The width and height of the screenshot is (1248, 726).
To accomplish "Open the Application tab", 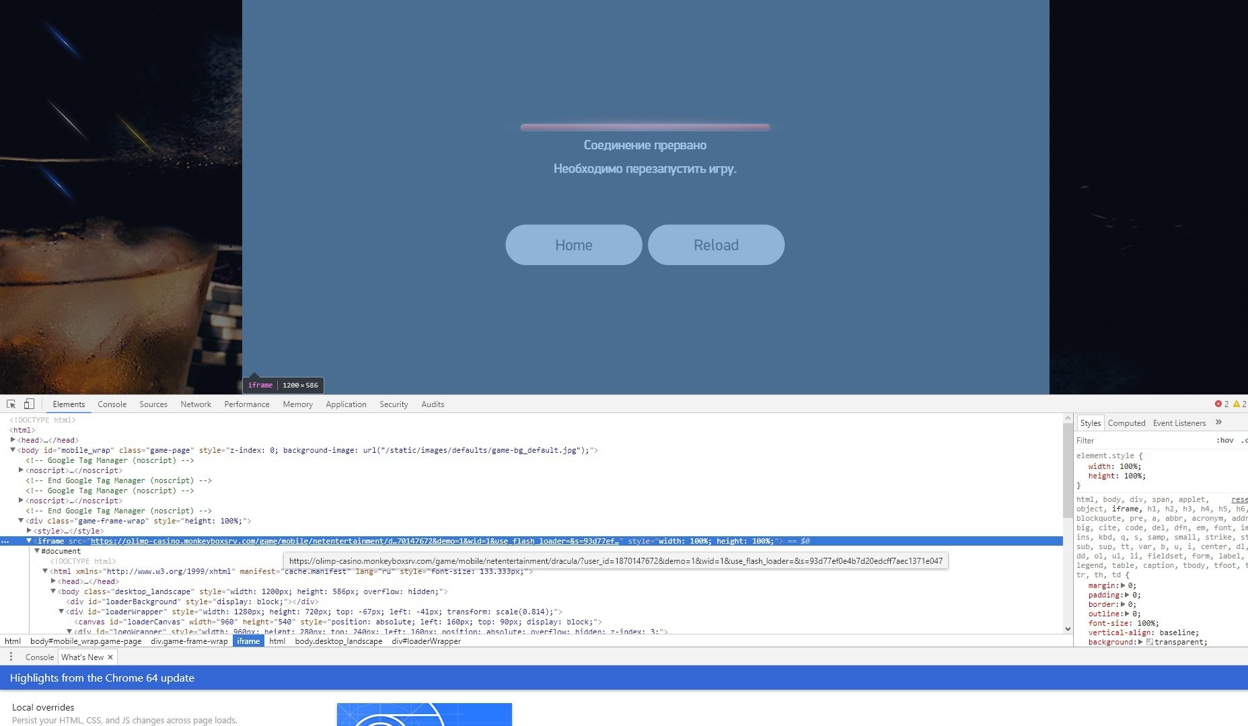I will tap(346, 404).
